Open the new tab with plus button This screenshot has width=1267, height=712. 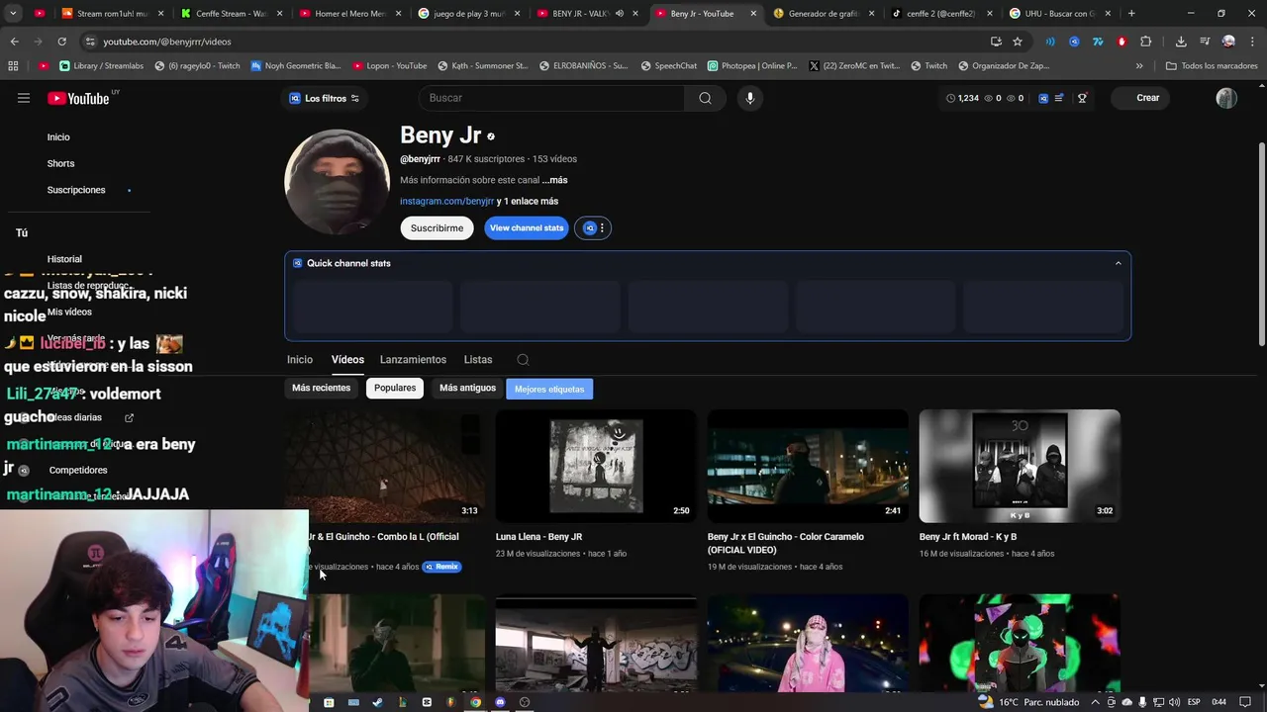pyautogui.click(x=1131, y=14)
